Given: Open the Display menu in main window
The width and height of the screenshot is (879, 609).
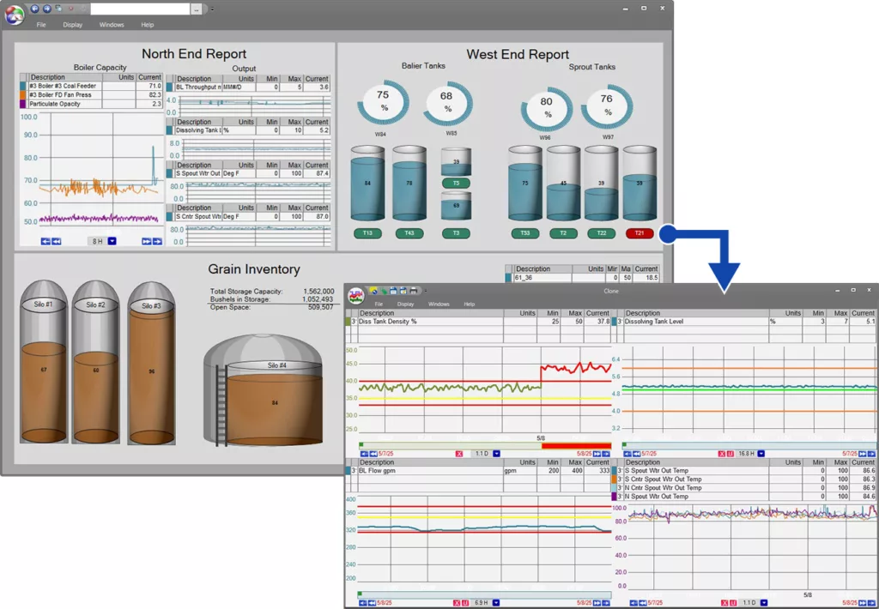Looking at the screenshot, I should pos(73,25).
